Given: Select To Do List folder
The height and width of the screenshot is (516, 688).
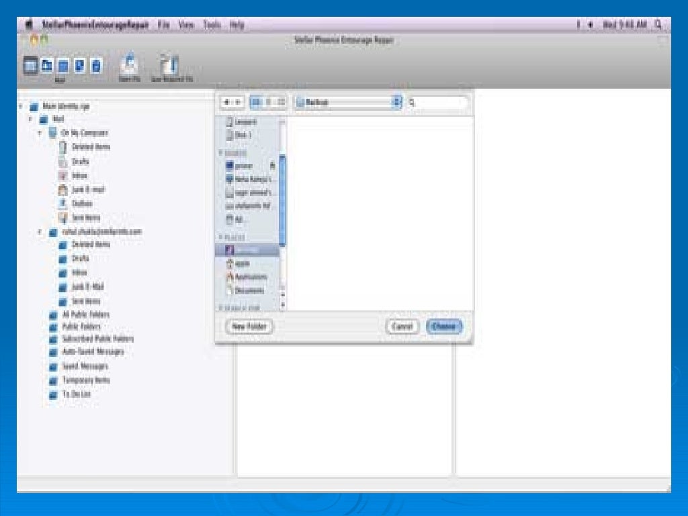Looking at the screenshot, I should (70, 394).
